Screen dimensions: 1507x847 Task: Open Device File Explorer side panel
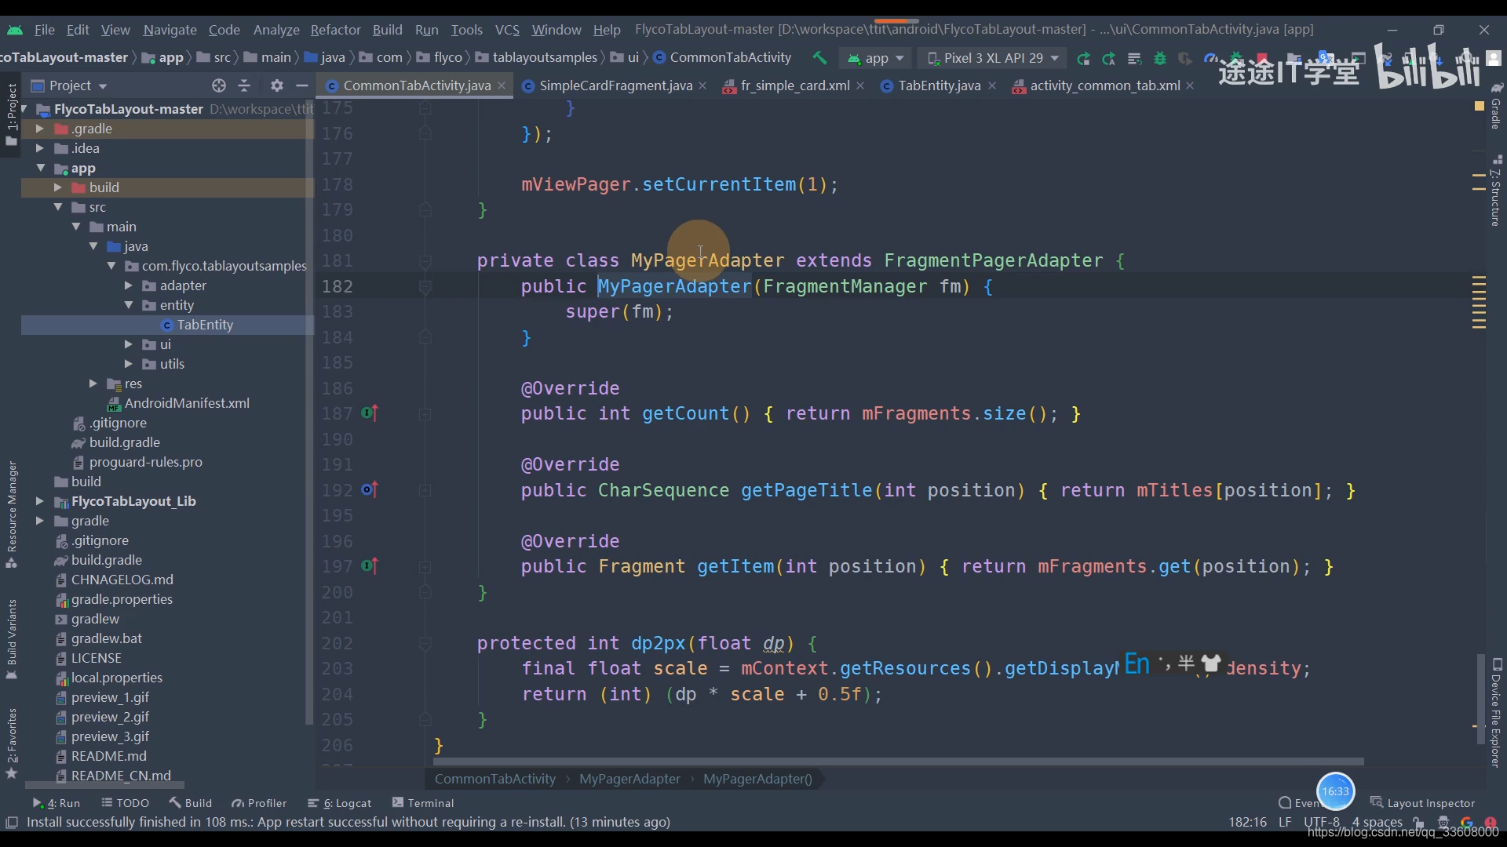pyautogui.click(x=1496, y=712)
